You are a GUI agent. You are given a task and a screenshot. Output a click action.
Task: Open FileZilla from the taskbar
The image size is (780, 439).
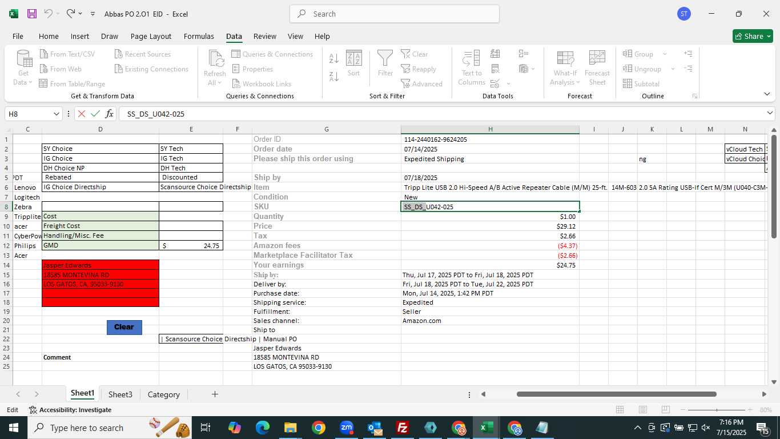point(403,428)
